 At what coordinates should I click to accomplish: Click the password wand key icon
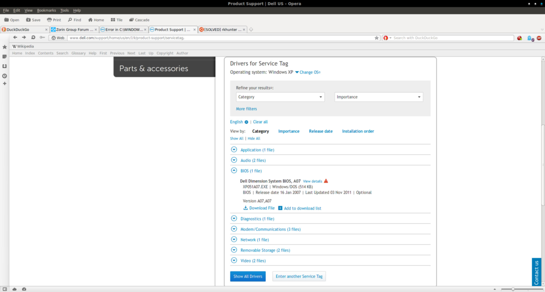pos(42,37)
